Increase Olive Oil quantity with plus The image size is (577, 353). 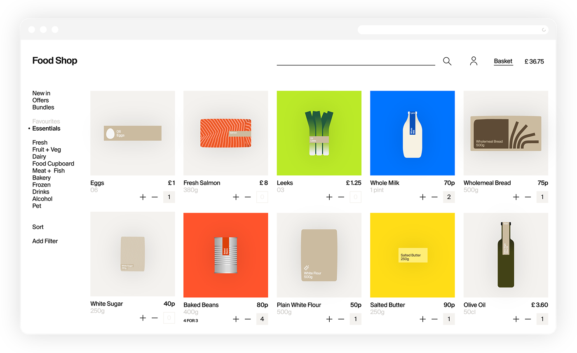516,319
